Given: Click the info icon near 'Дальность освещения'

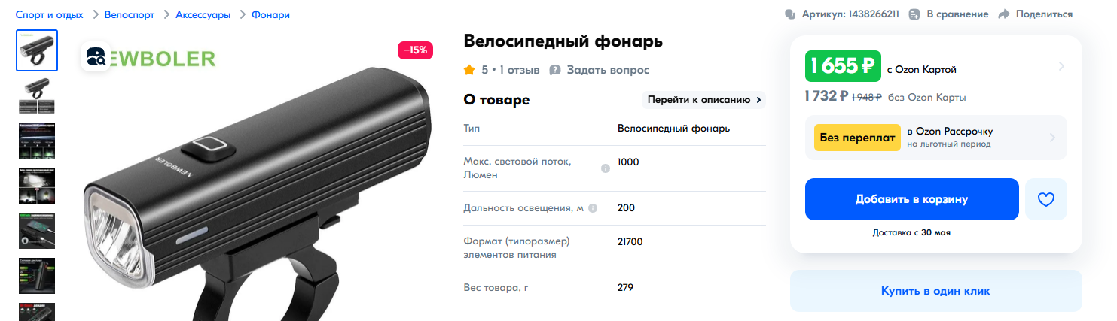Looking at the screenshot, I should pos(593,208).
